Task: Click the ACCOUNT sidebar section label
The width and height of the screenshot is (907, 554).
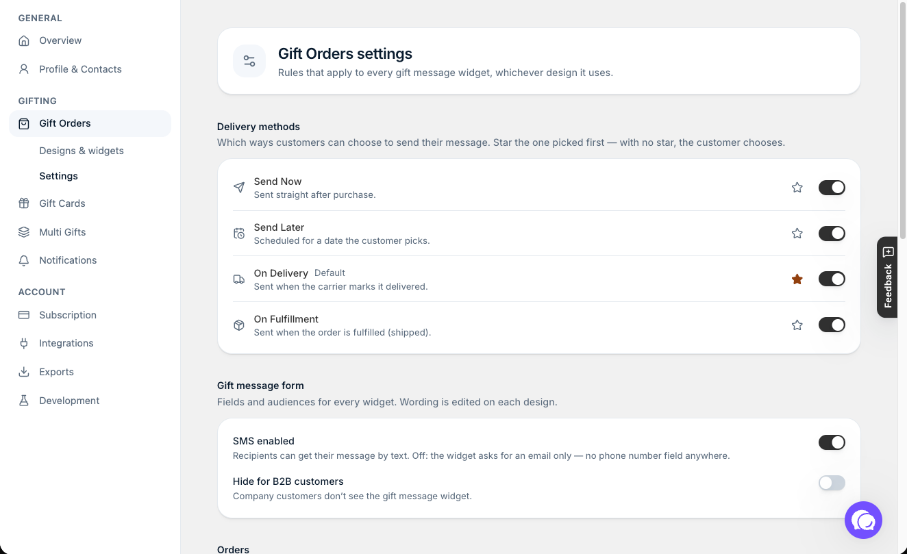Action: [42, 292]
